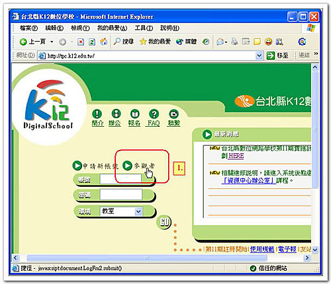Screen dimensions: 331x284
Task: Open the 電子報 footer link
Action: tap(287, 249)
